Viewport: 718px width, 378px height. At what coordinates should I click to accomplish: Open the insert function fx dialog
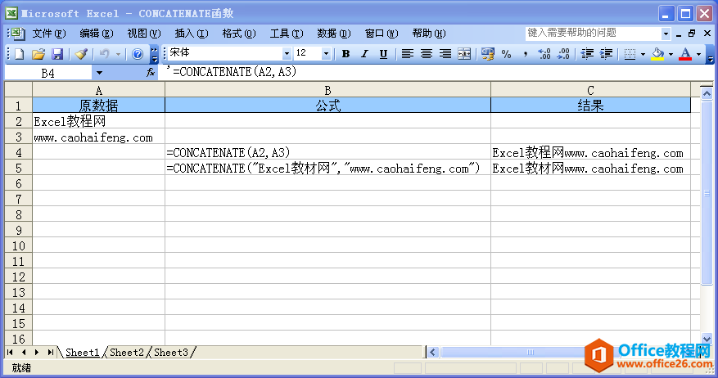pos(151,72)
